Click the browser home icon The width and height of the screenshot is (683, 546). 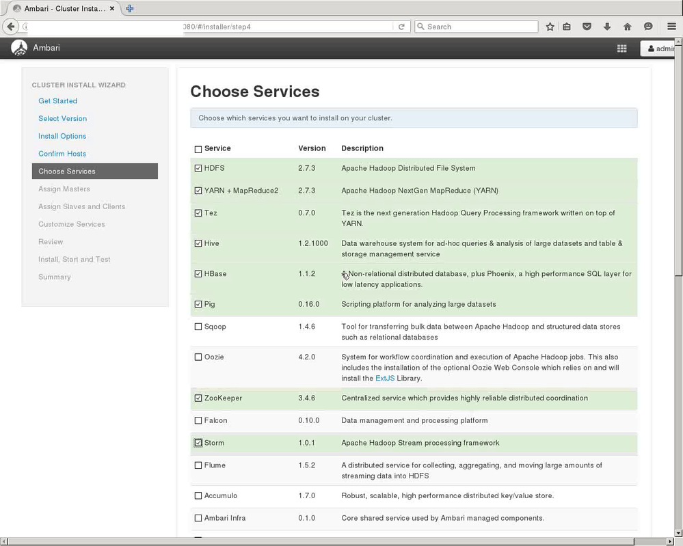(x=627, y=26)
